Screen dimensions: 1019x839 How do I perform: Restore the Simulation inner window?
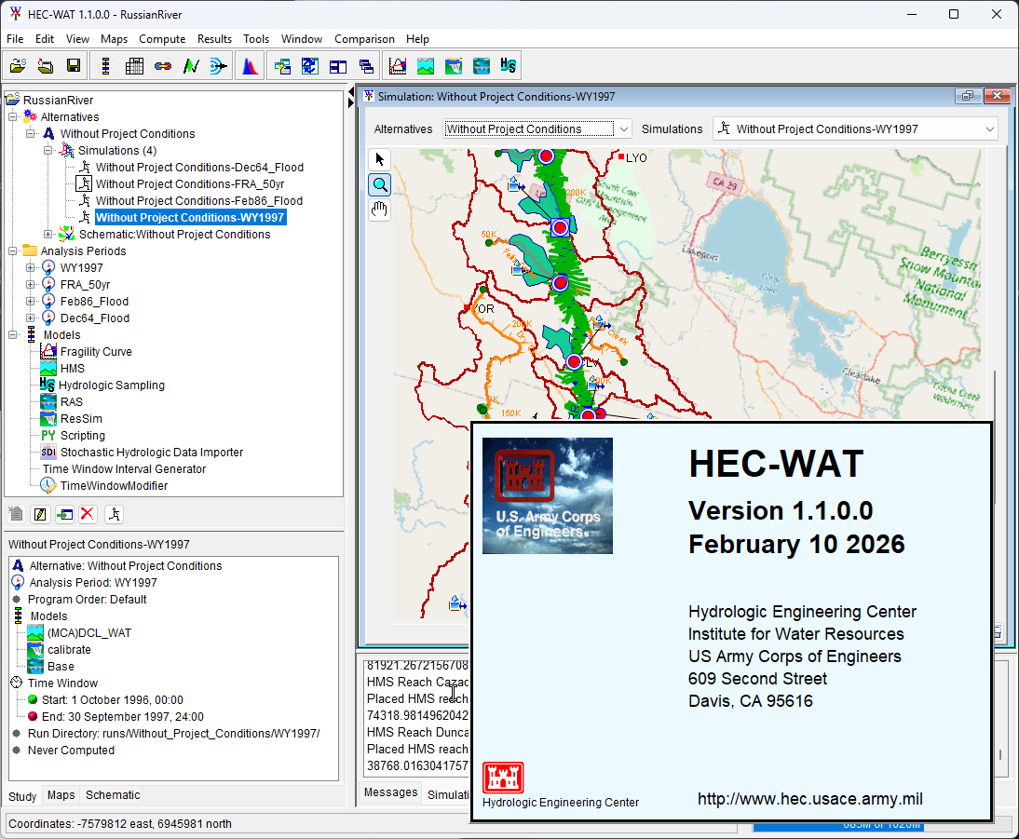[968, 96]
